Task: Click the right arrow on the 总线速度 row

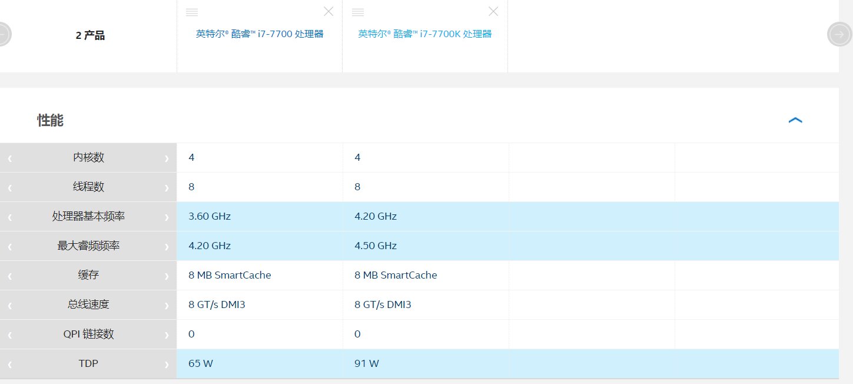Action: (x=167, y=304)
